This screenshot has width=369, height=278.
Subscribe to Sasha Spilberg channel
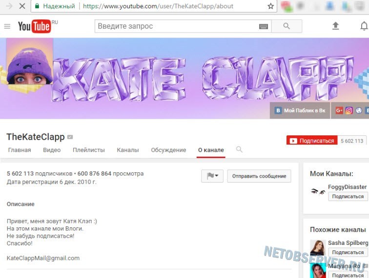point(348,252)
